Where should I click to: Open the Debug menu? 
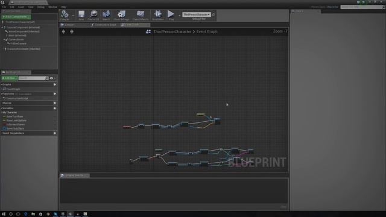click(40, 7)
